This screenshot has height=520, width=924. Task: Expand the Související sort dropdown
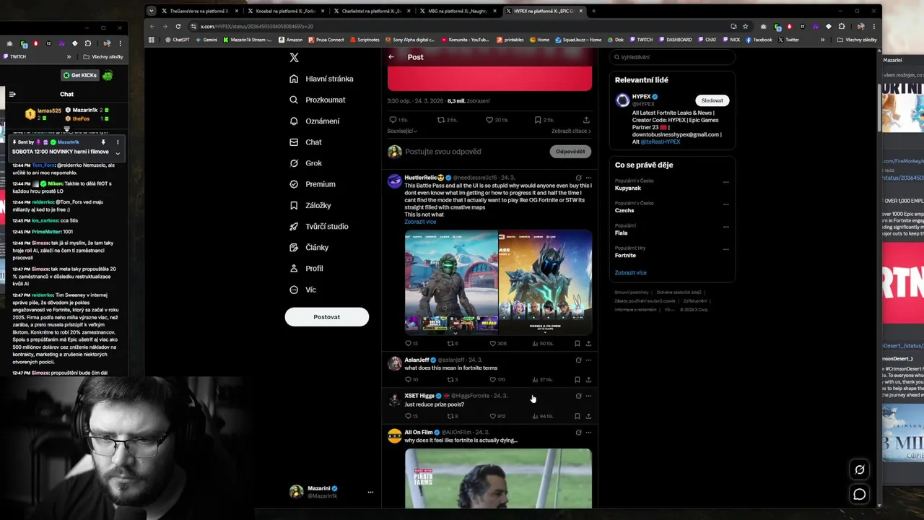coord(403,131)
